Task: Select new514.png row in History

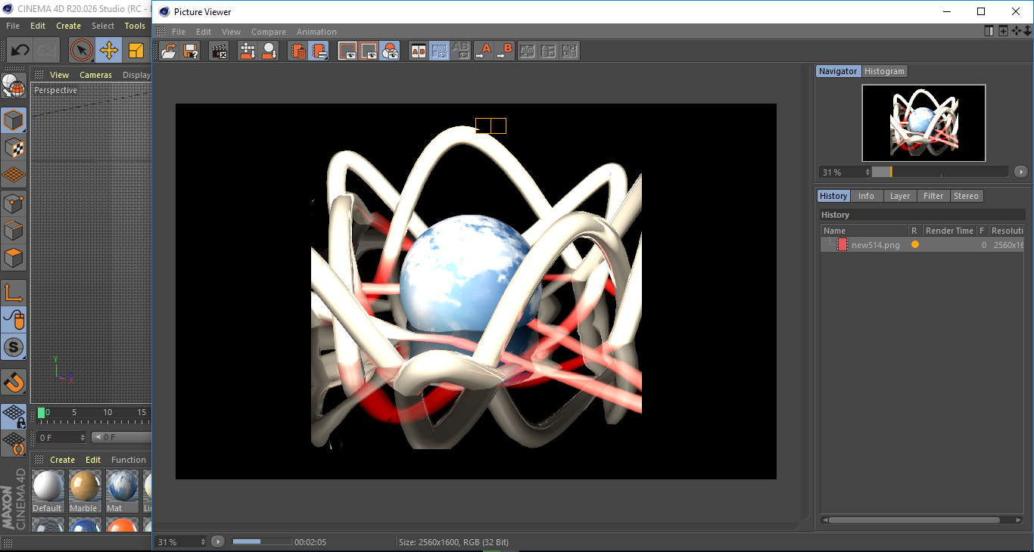Action: 922,245
